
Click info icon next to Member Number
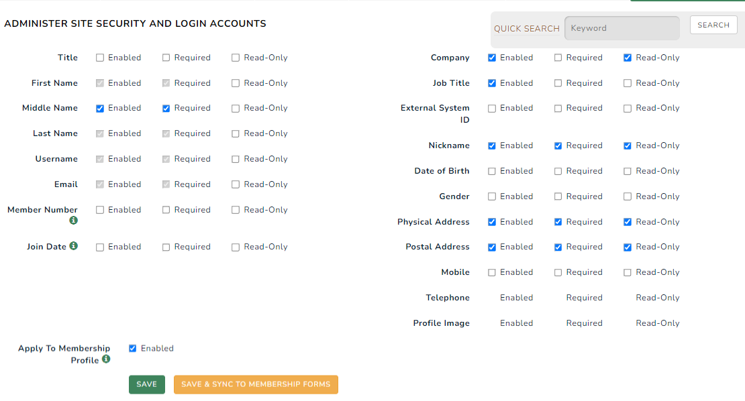click(x=74, y=221)
